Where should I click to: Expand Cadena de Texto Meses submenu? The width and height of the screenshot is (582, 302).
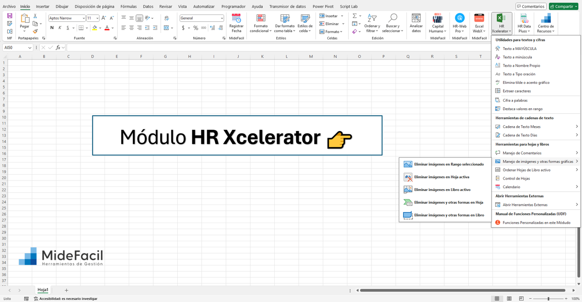[577, 127]
